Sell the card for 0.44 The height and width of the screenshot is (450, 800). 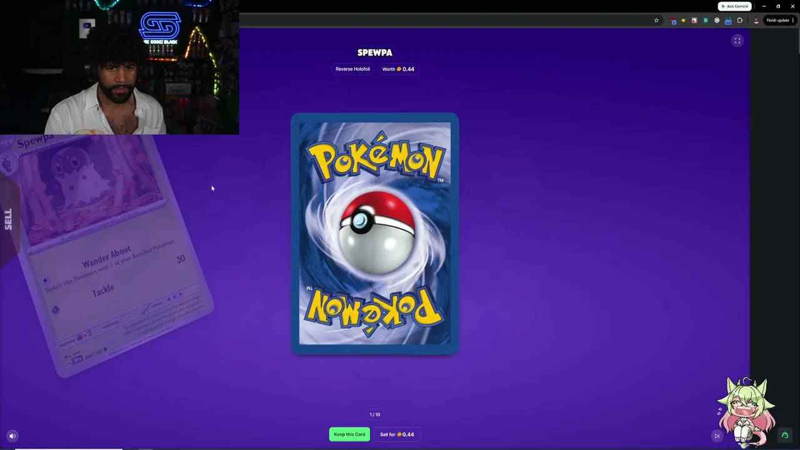click(397, 434)
